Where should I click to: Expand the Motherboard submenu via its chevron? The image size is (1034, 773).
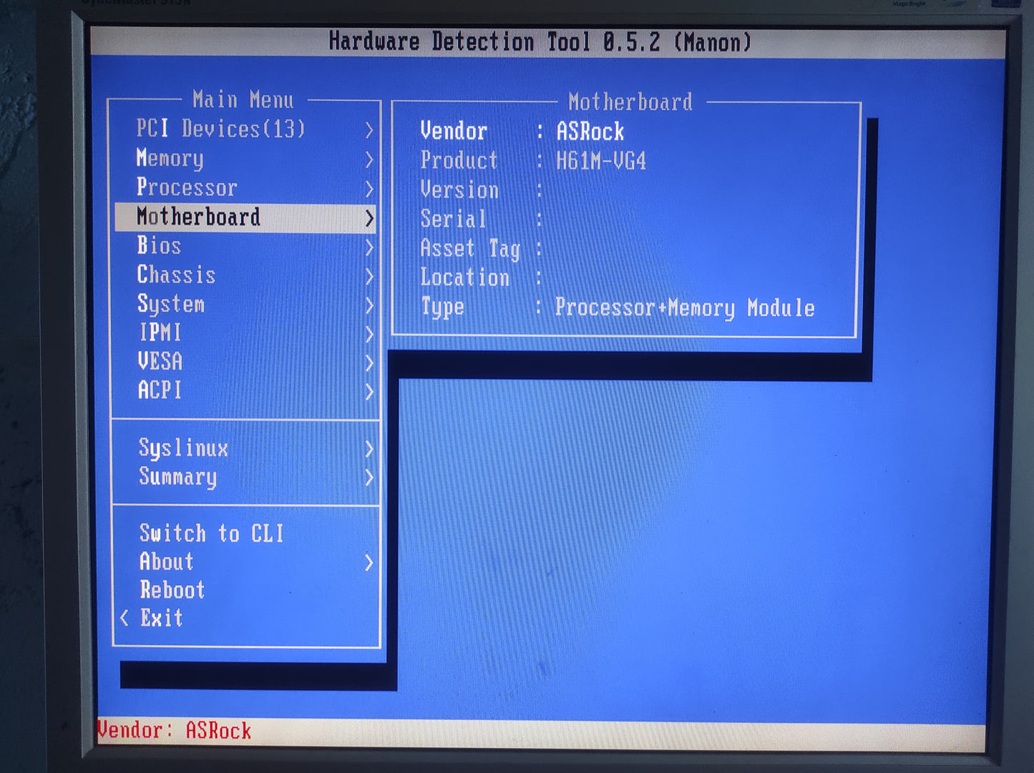point(370,218)
